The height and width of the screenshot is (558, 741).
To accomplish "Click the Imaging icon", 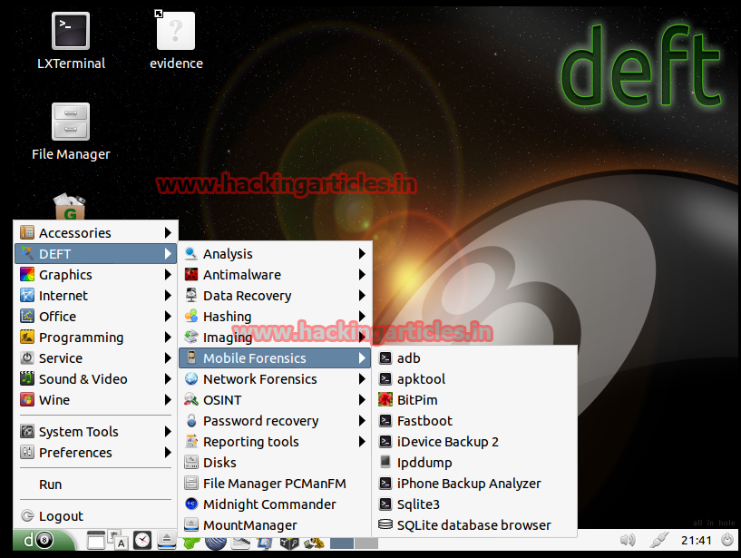I will (x=191, y=337).
